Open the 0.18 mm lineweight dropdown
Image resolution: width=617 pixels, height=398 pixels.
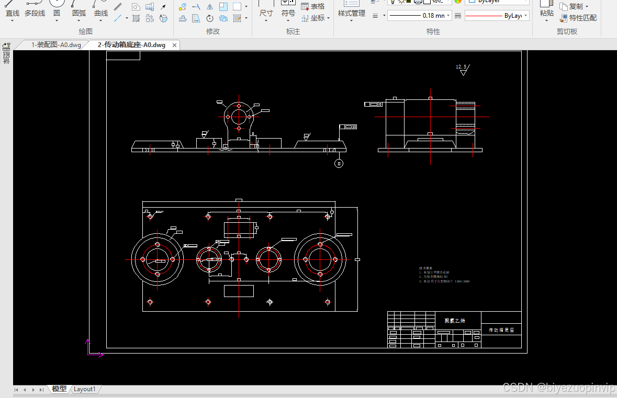pos(420,16)
